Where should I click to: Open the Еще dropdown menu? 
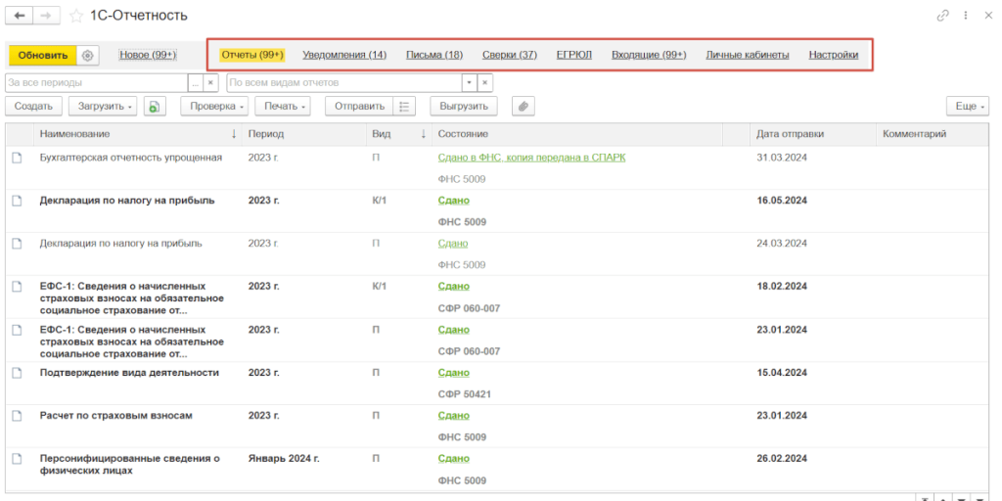tap(967, 106)
